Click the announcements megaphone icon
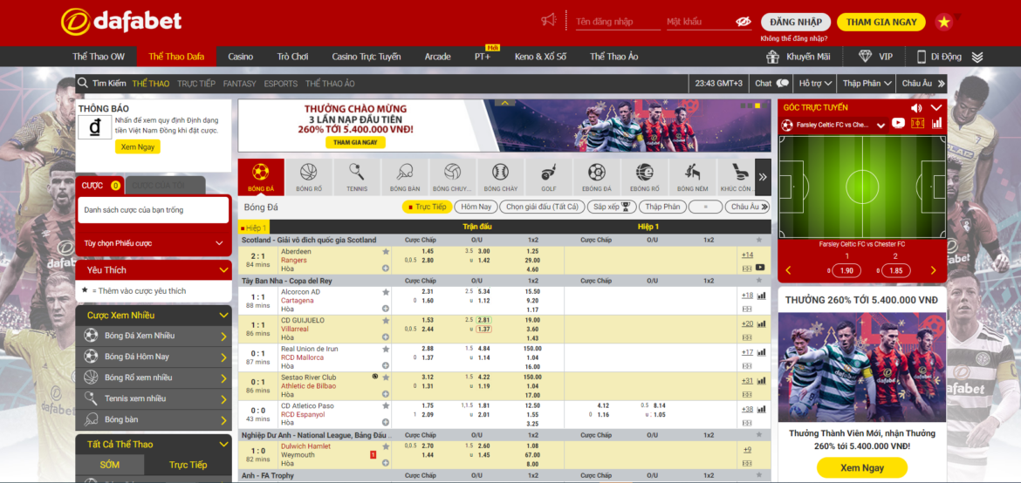 [x=548, y=21]
